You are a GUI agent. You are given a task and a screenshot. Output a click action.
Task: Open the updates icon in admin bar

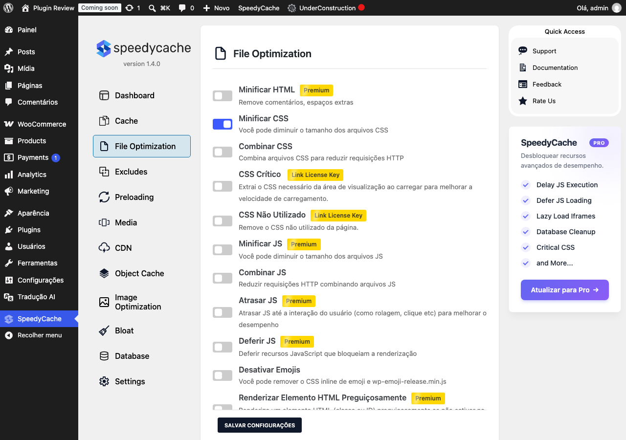tap(129, 8)
